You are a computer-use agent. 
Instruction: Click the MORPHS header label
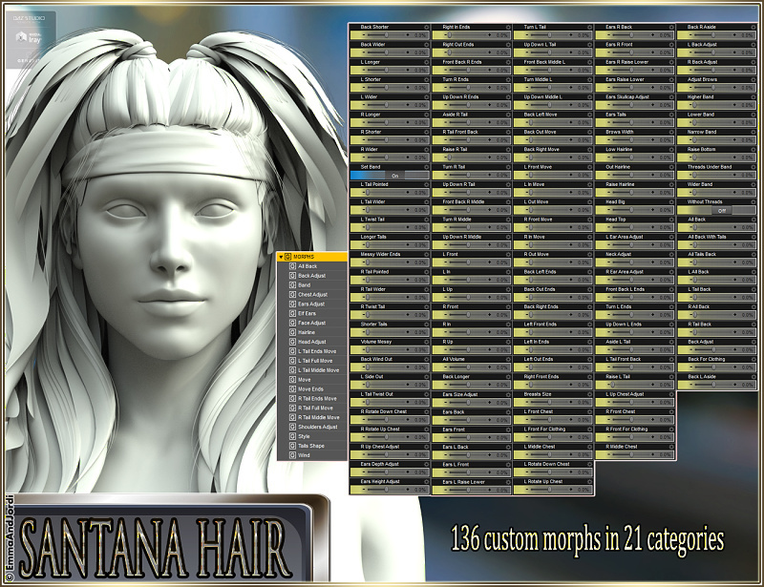(304, 257)
